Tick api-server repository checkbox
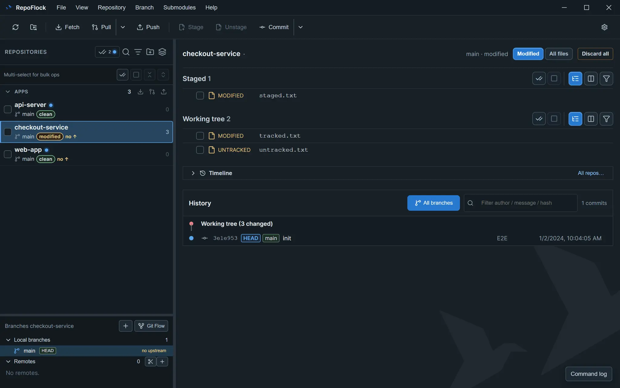The image size is (620, 388). [x=8, y=109]
